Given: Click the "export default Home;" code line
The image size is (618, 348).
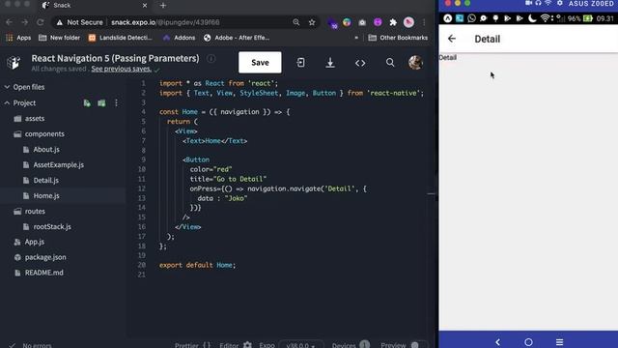Looking at the screenshot, I should [197, 265].
